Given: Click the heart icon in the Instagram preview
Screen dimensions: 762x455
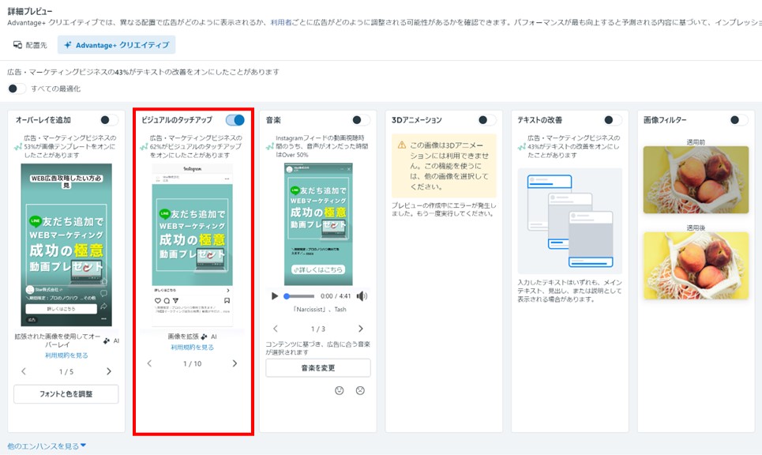Looking at the screenshot, I should [x=157, y=300].
